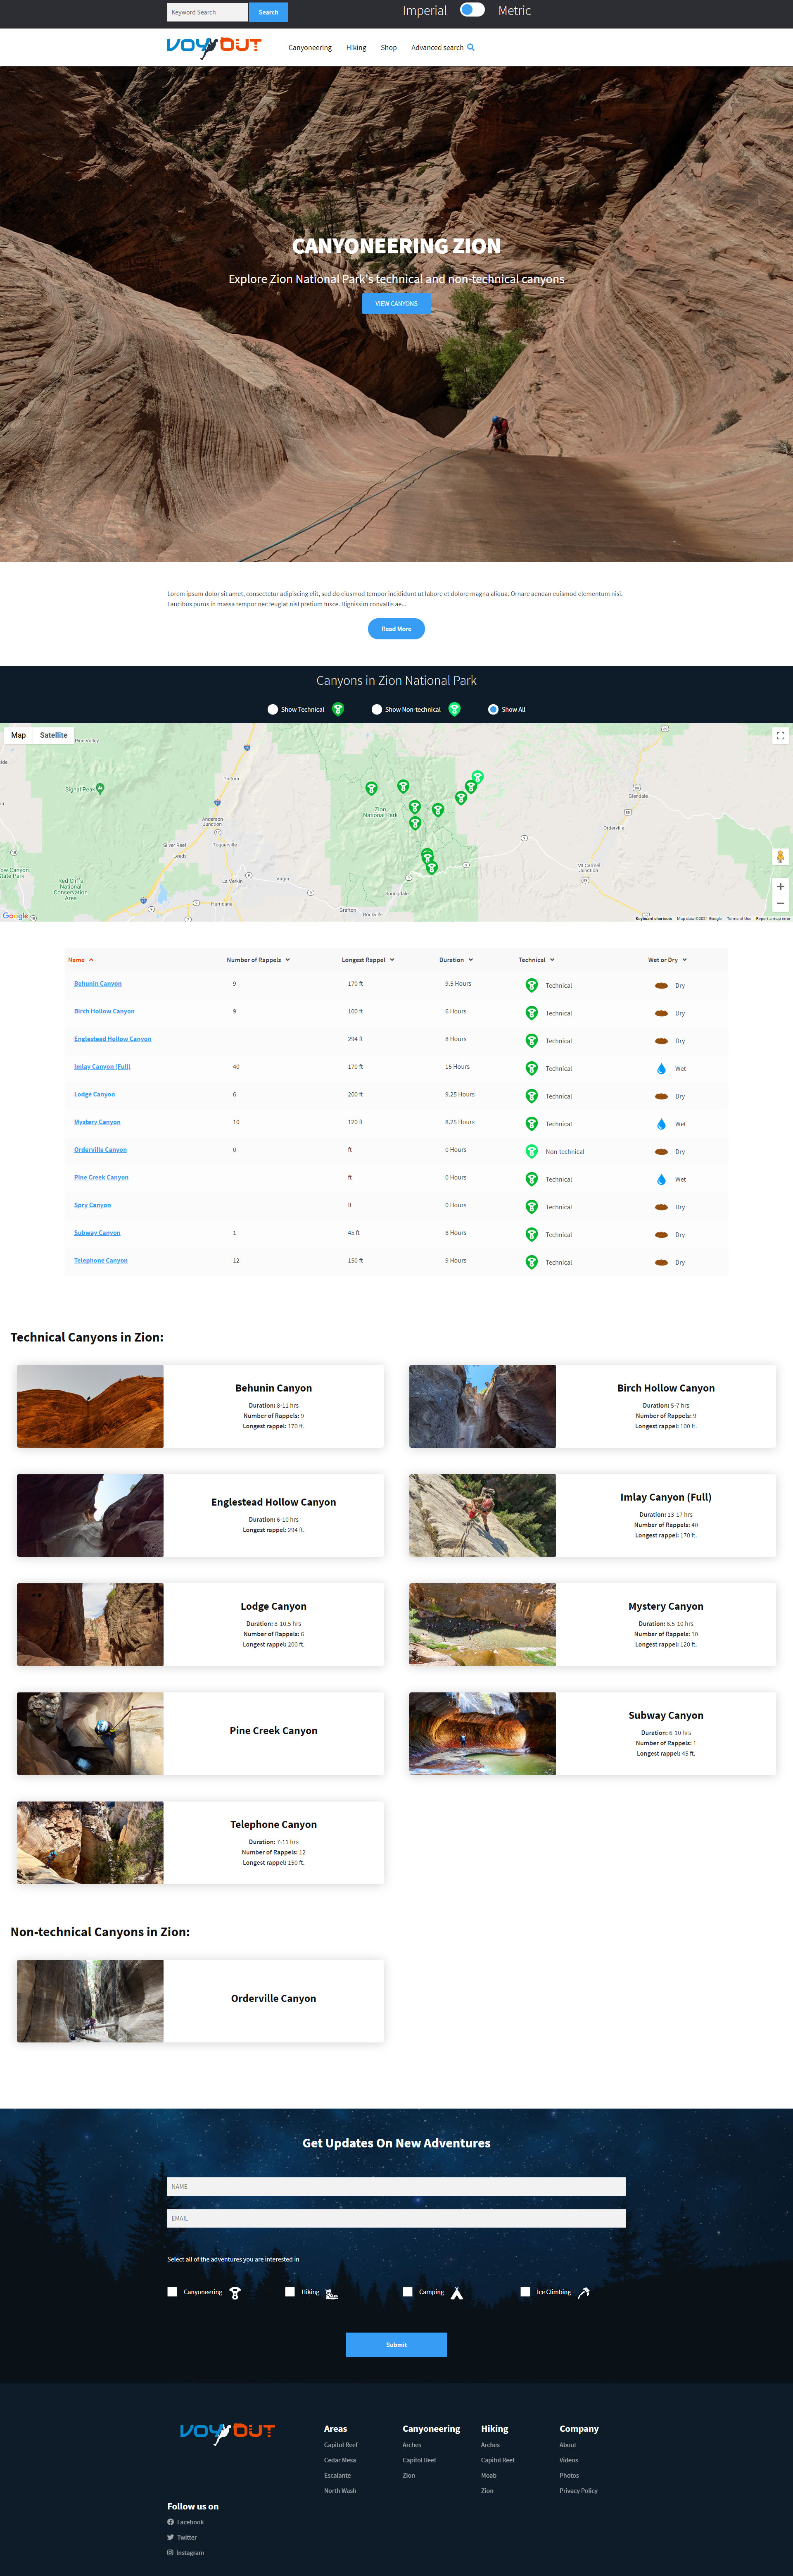Open the Lodge Canyon card thumbnail
The image size is (793, 2576).
coord(90,1624)
